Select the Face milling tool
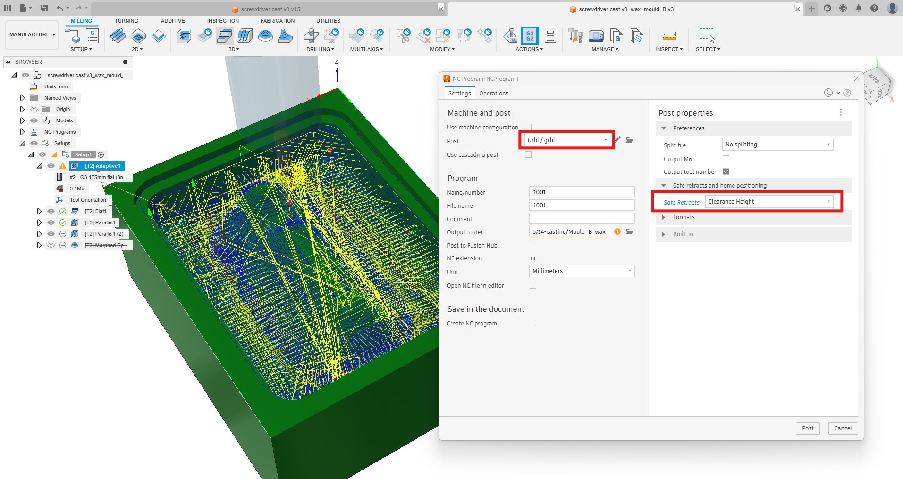The width and height of the screenshot is (903, 479). (x=159, y=36)
